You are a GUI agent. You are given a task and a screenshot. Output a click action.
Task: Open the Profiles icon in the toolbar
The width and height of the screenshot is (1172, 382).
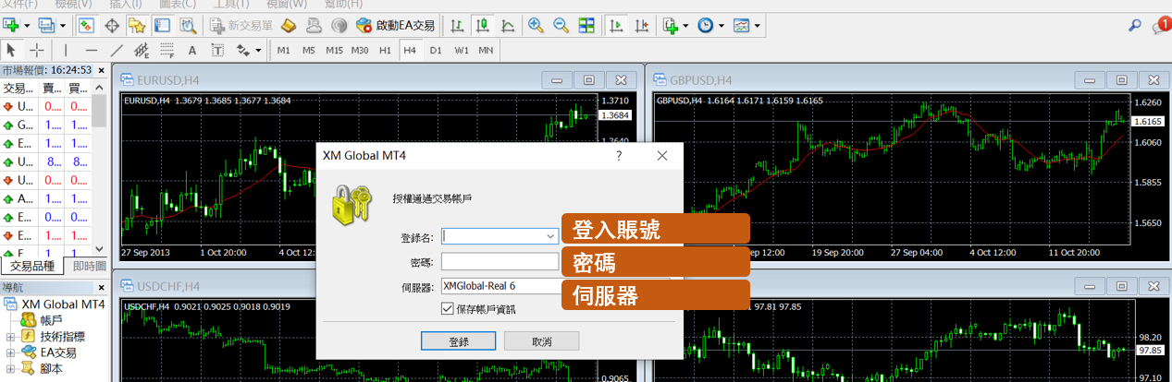point(45,26)
